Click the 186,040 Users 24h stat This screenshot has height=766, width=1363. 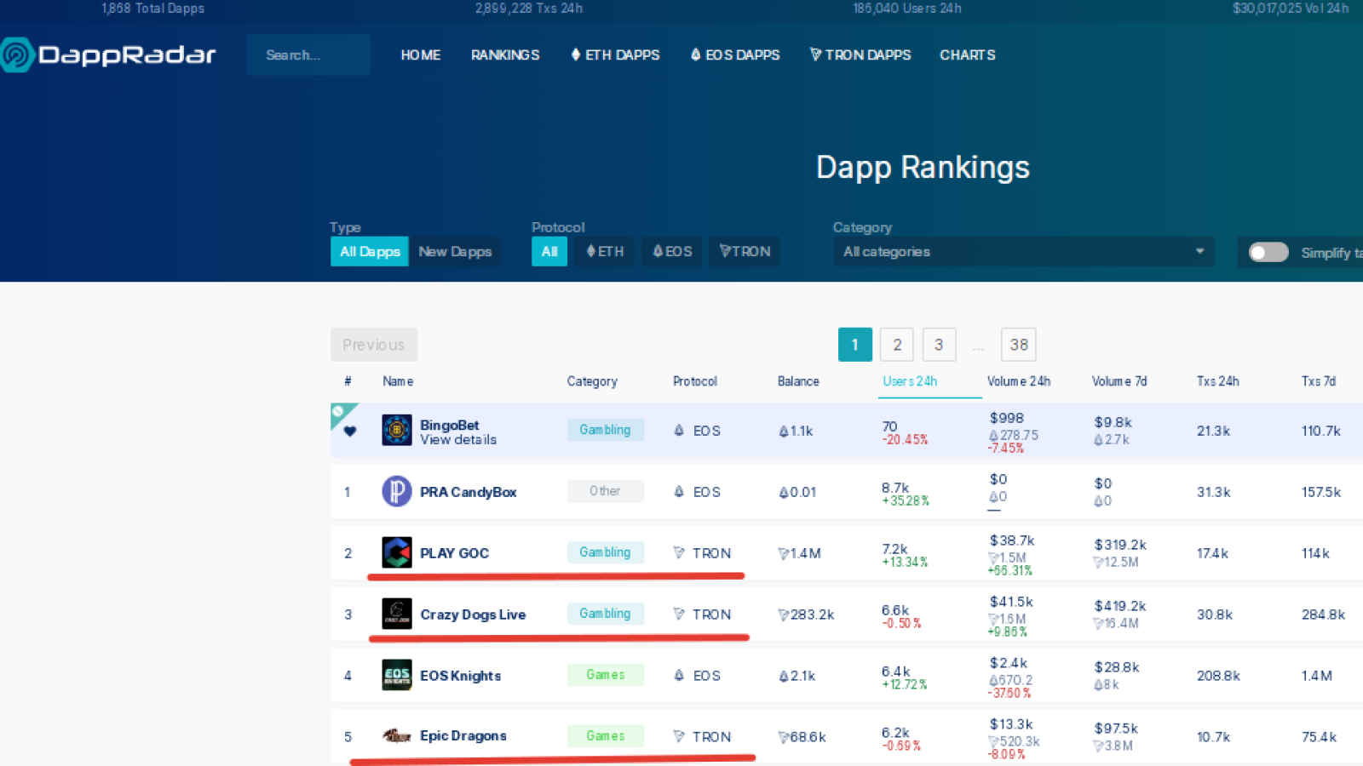(x=907, y=9)
